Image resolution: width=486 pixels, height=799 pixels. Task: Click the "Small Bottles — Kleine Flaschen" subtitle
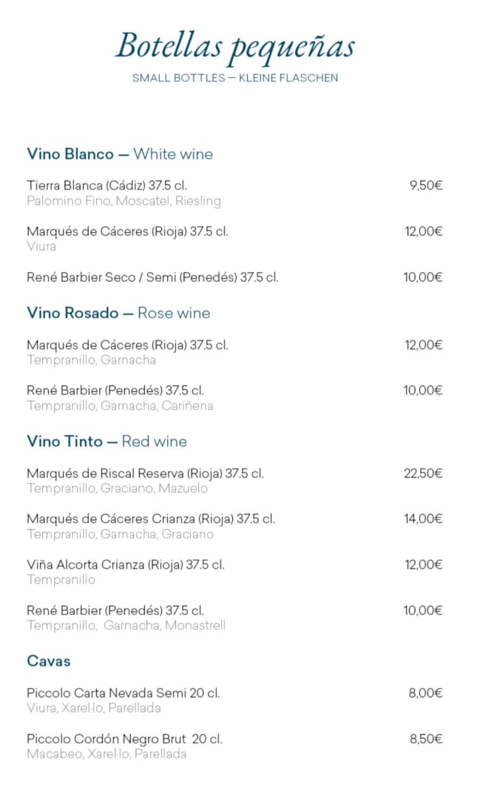[235, 78]
